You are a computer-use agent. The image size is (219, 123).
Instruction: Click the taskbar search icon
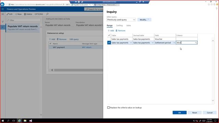click(x=8, y=121)
